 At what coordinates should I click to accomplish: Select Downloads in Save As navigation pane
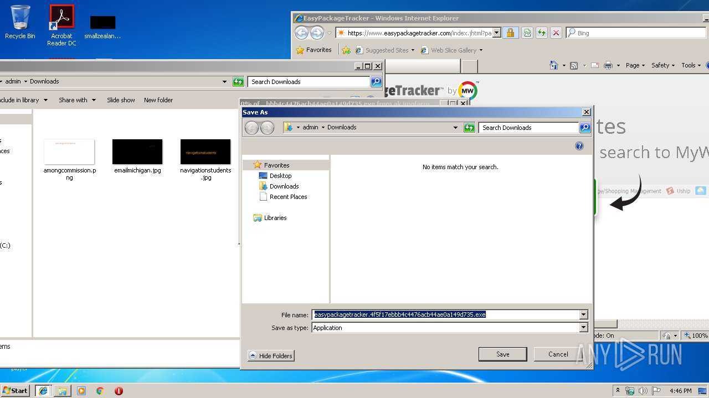(284, 186)
